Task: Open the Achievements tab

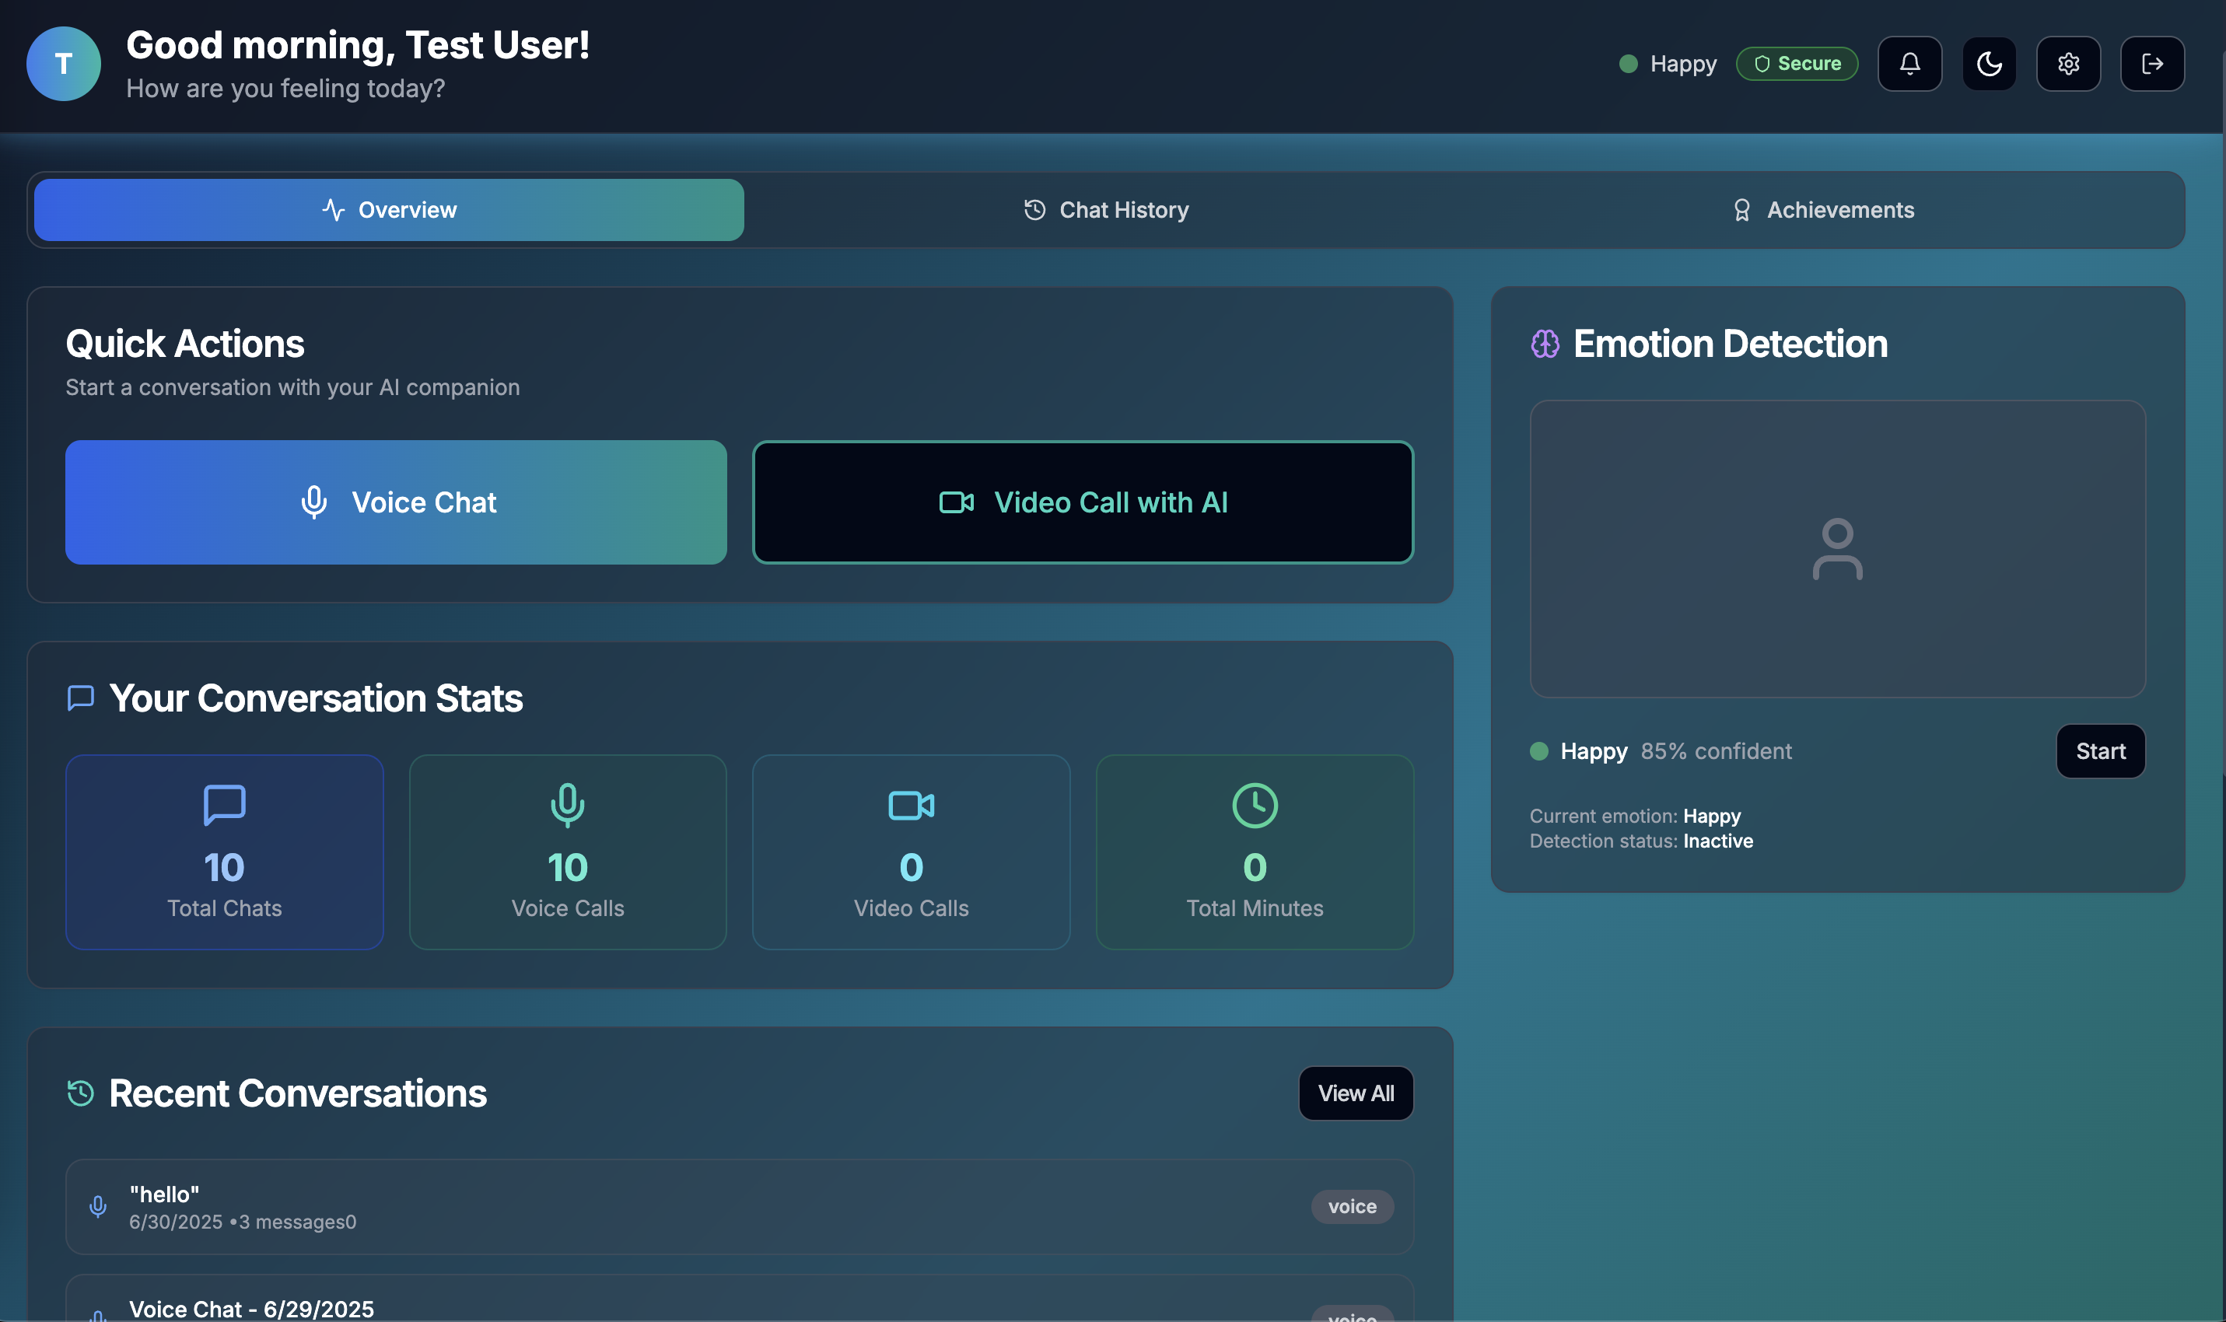Action: 1822,210
